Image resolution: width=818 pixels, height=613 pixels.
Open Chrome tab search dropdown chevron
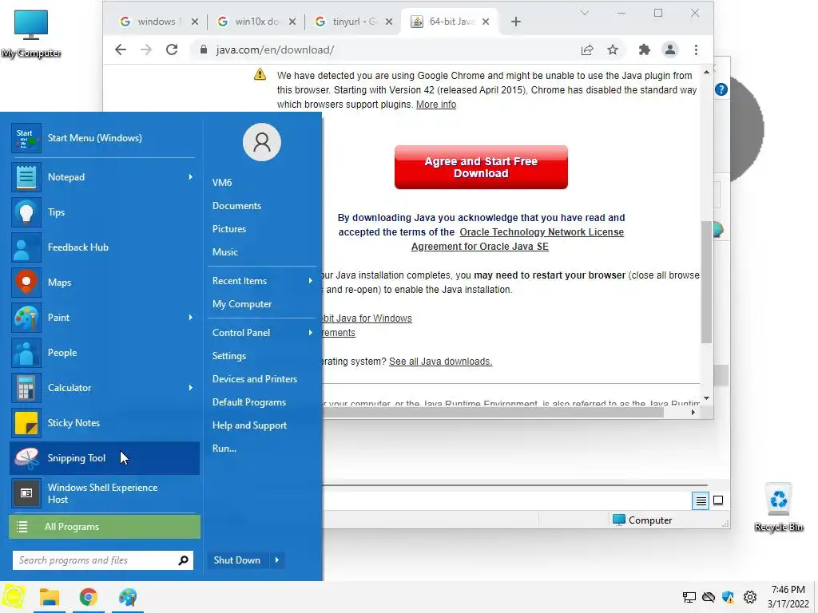[584, 13]
